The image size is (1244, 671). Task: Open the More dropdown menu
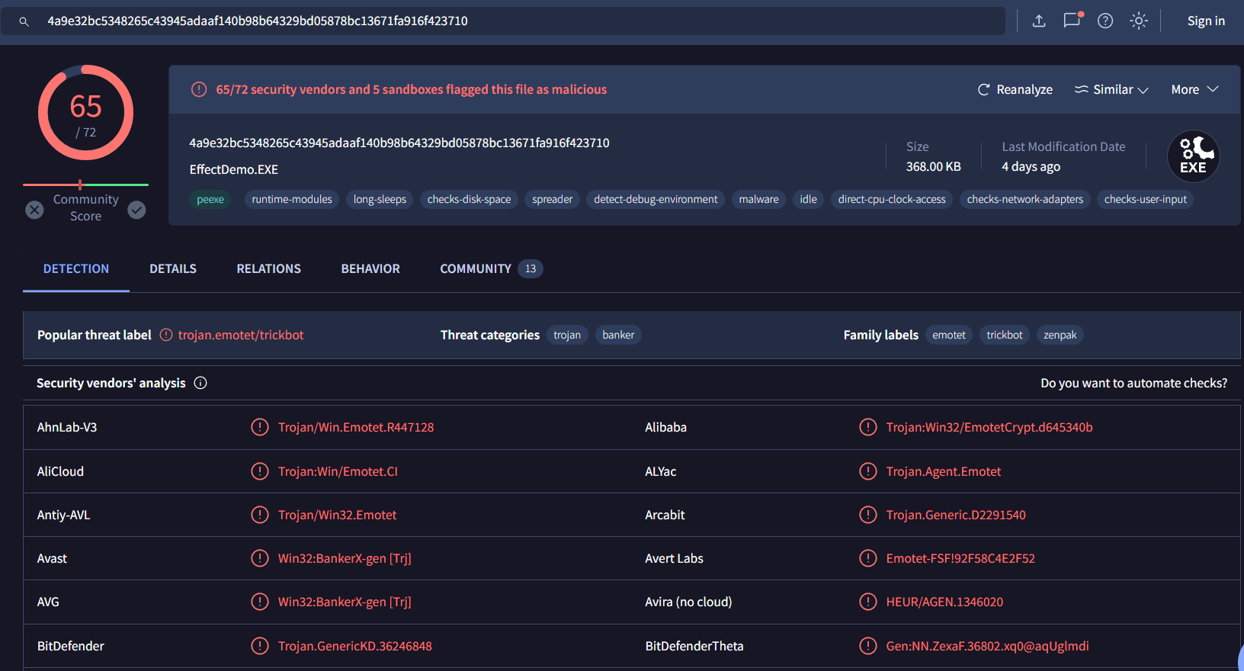(1194, 90)
